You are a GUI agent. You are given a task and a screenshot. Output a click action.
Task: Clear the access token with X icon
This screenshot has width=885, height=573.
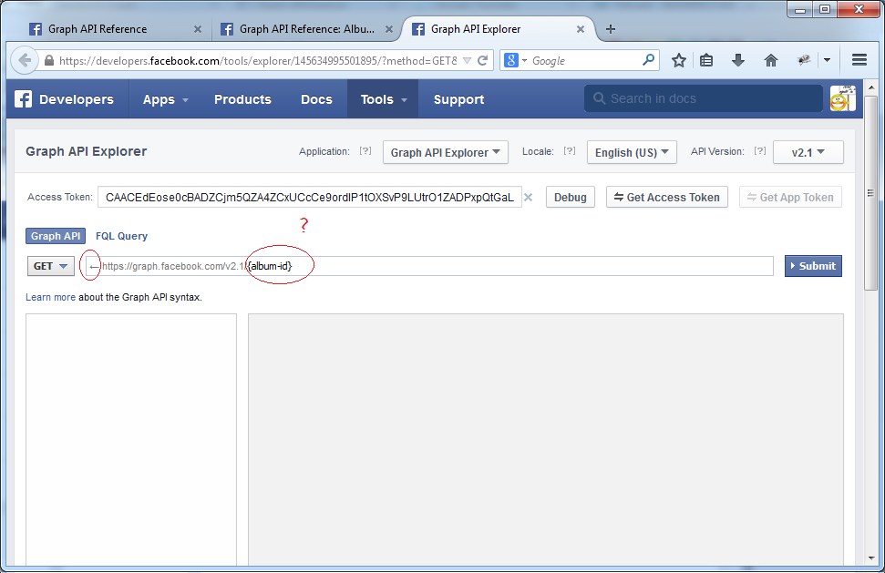coord(529,198)
